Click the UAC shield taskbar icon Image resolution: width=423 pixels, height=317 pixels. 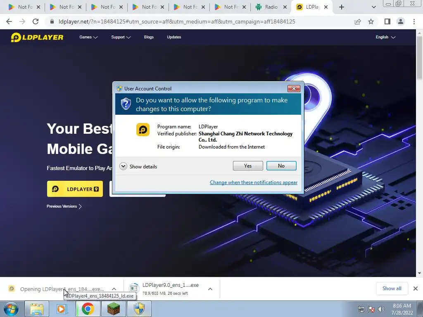pyautogui.click(x=139, y=309)
